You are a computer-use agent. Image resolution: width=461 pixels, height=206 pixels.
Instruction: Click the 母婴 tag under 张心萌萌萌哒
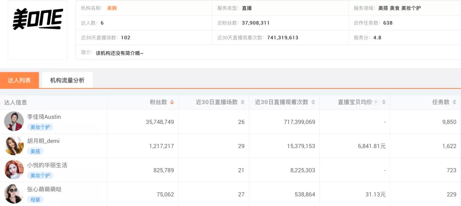tap(35, 200)
